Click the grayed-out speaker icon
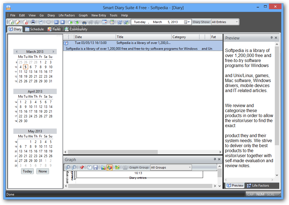This screenshot has width=289, height=205. (49, 22)
